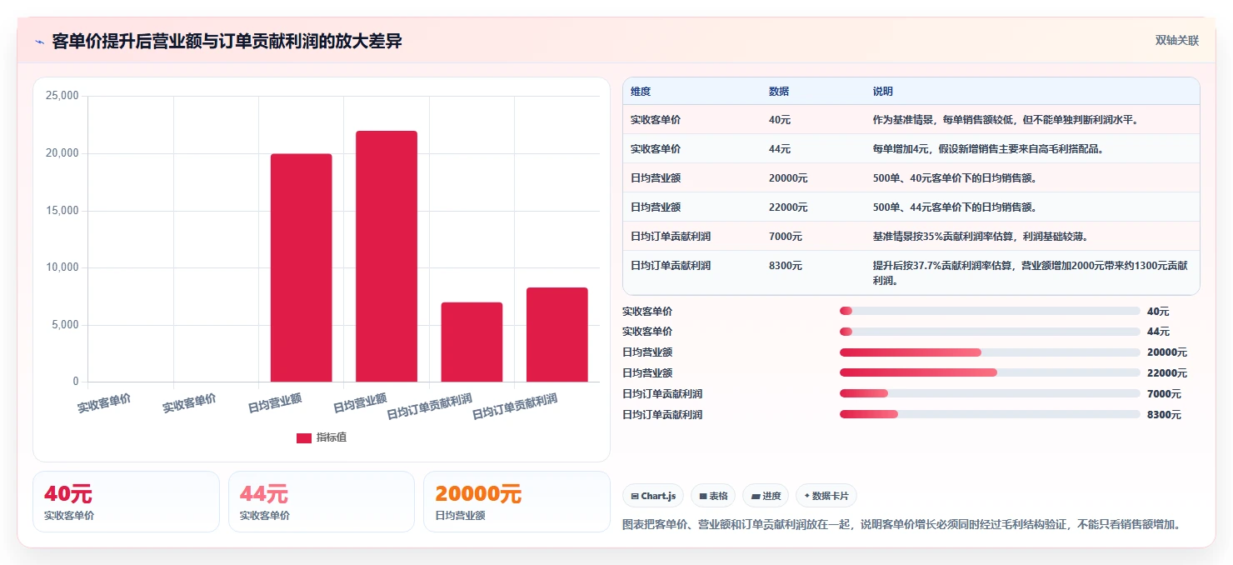Screen dimensions: 1233x565
Task: Select the 数据卡片 chip
Action: click(826, 496)
